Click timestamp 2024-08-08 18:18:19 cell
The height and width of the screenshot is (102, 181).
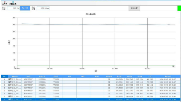168,85
